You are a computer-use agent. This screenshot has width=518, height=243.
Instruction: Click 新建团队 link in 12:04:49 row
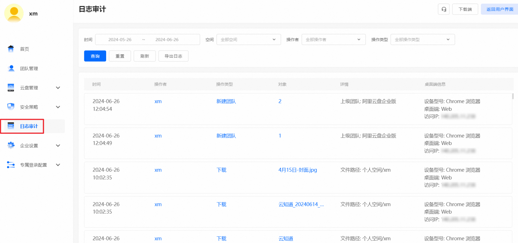(x=226, y=136)
